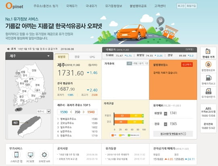Open the 주유소/충전소 찾기 menu
The width and height of the screenshot is (218, 166).
pyautogui.click(x=46, y=6)
